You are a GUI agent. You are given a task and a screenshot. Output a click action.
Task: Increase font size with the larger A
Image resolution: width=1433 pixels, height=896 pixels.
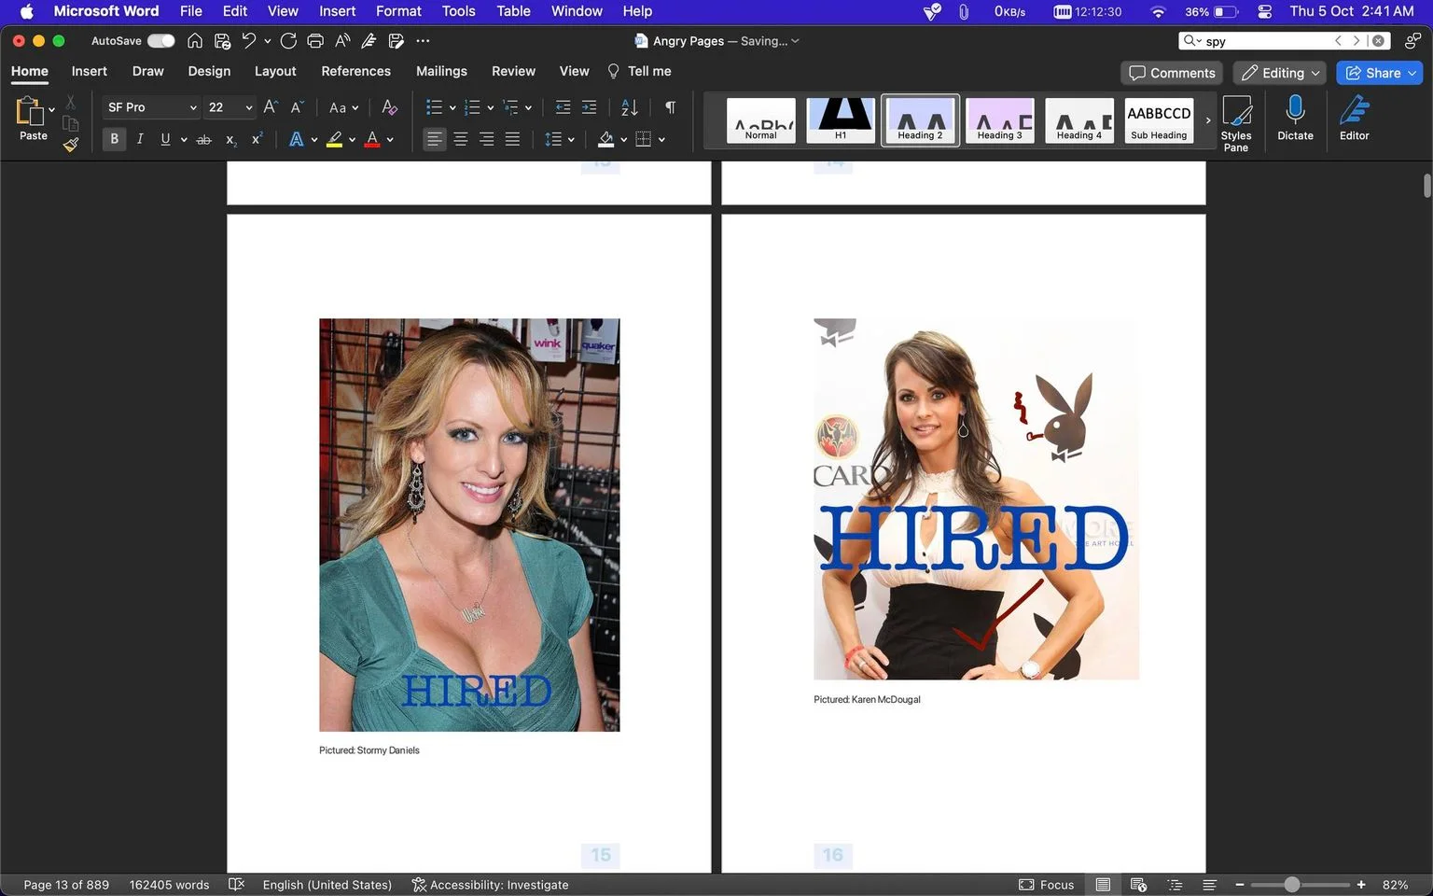(271, 107)
